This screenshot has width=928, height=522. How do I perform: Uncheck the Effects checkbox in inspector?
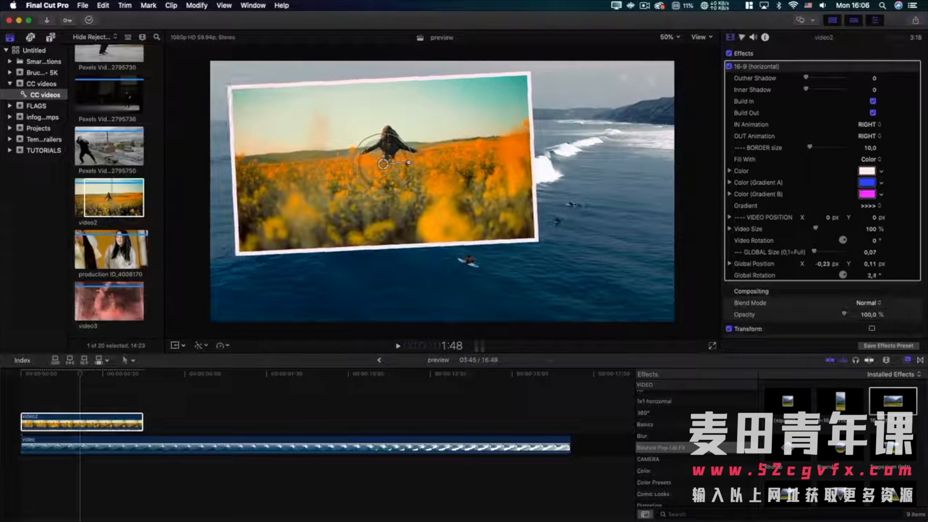click(729, 54)
